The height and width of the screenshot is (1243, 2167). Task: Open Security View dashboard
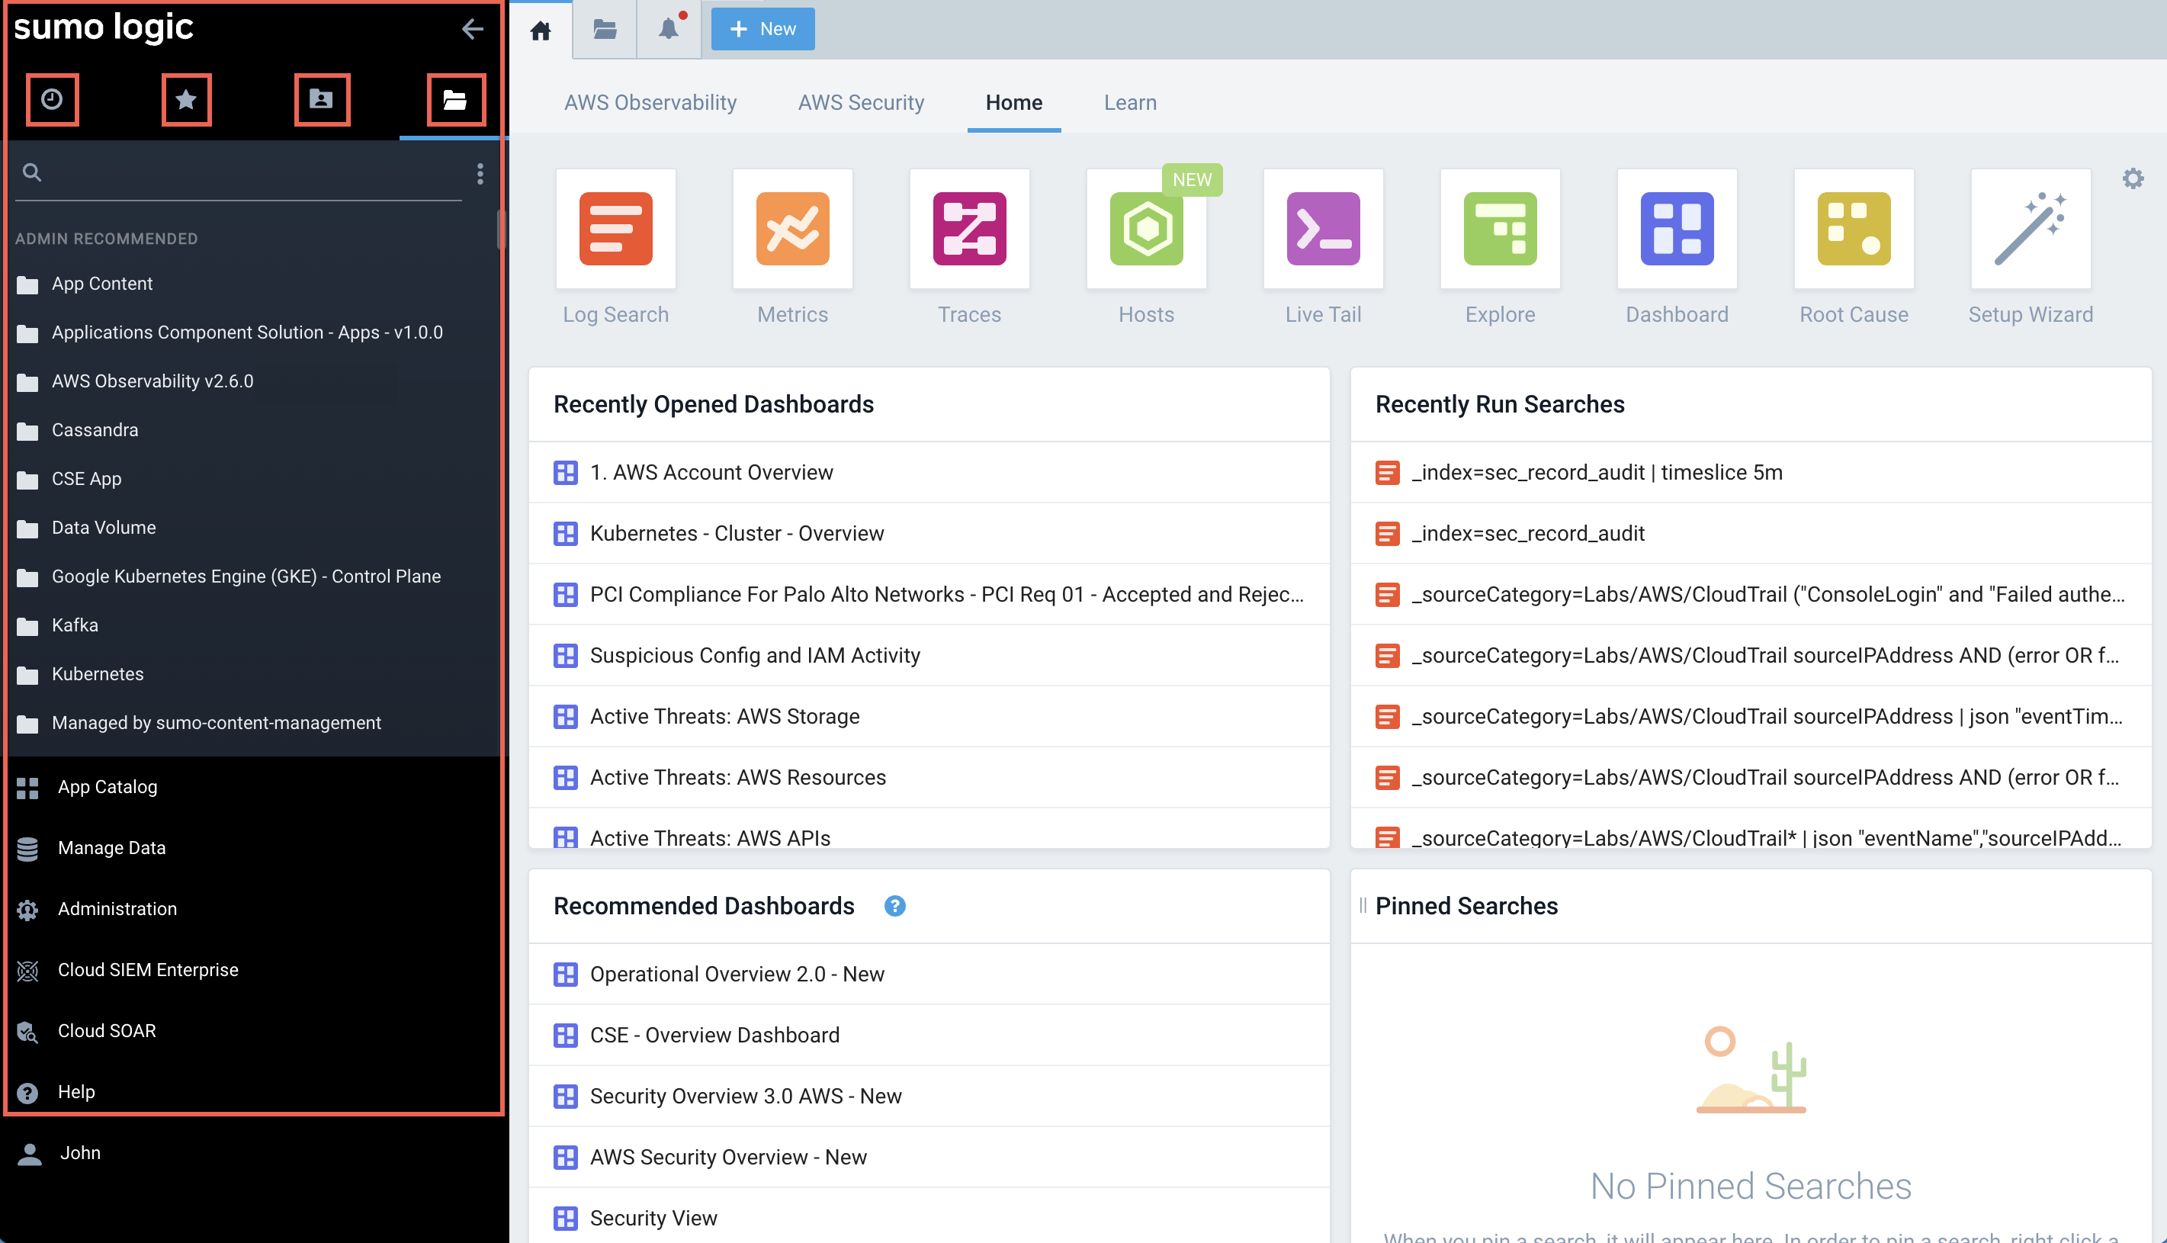click(x=929, y=1219)
